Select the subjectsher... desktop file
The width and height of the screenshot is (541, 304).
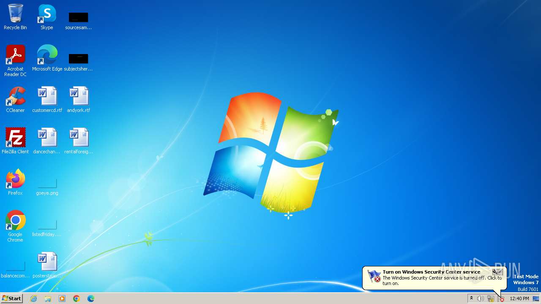point(78,62)
